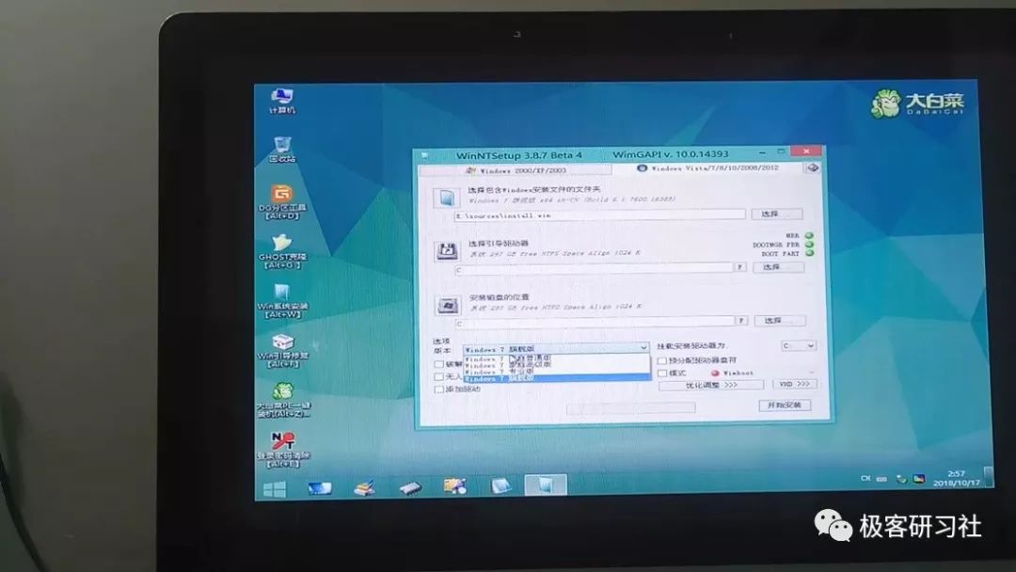Click the installation source folder icon in WinNTSetup
This screenshot has height=572, width=1016.
click(x=447, y=198)
